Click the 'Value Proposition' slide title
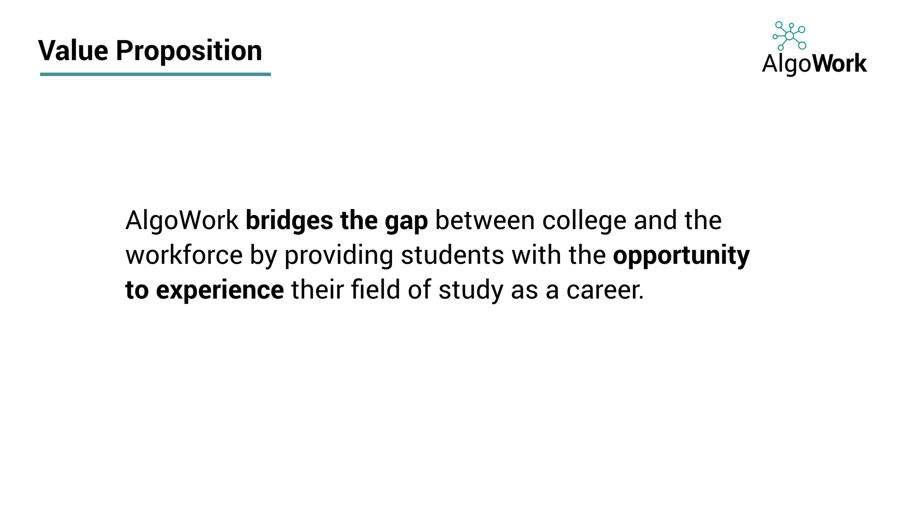The height and width of the screenshot is (507, 901). [150, 51]
